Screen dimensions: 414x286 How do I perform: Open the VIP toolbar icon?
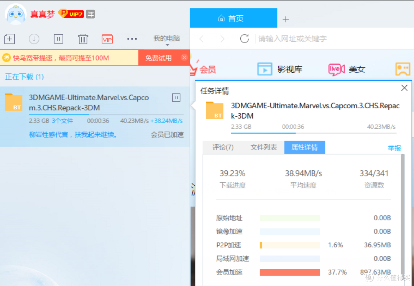(x=107, y=39)
